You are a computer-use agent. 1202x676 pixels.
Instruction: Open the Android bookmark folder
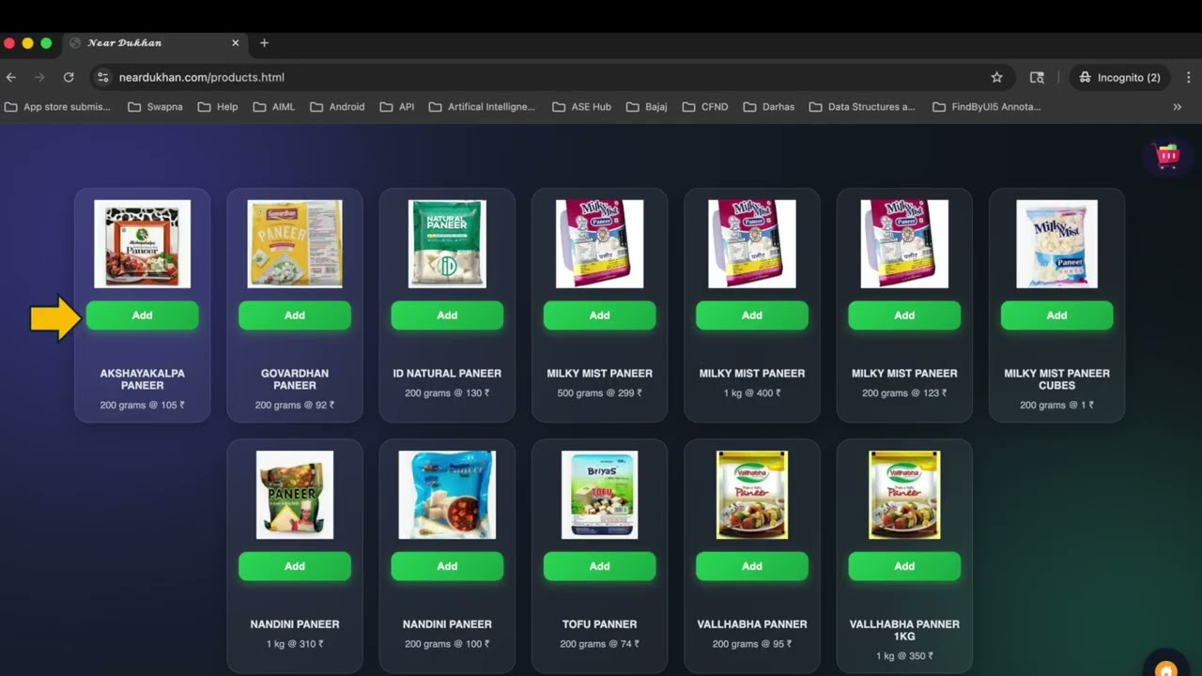point(336,107)
